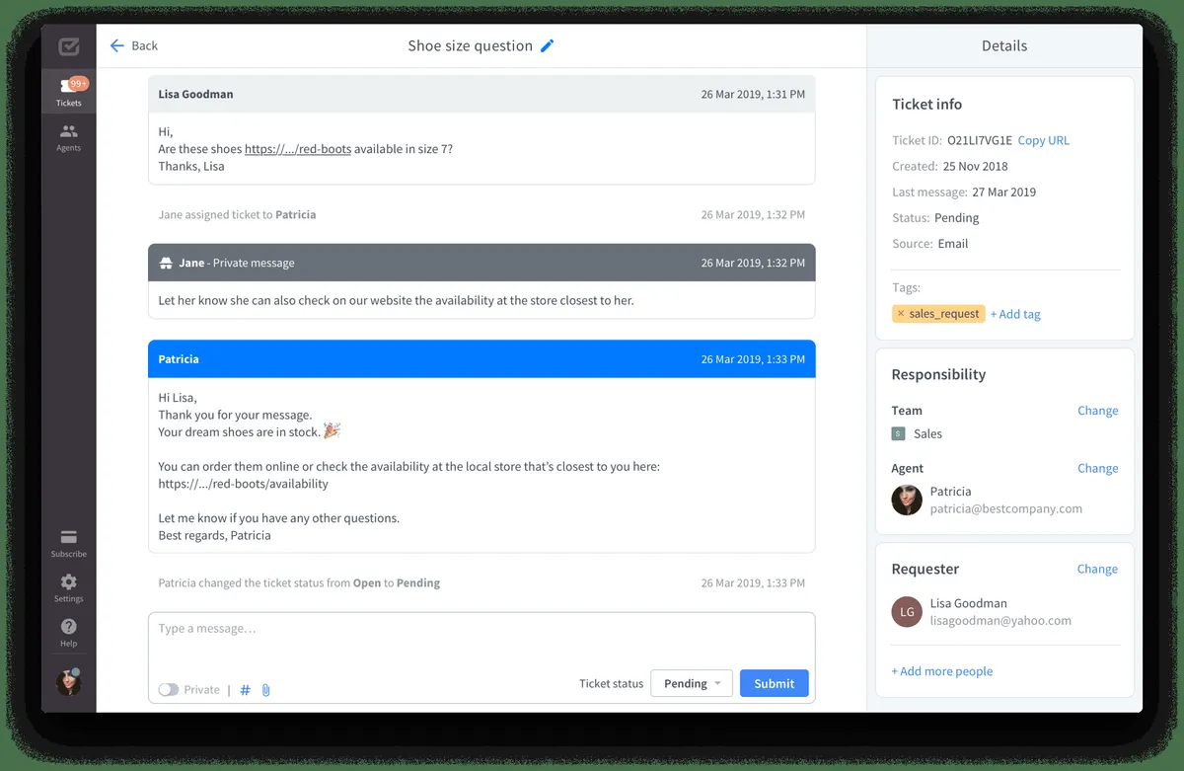Change the assigned Agent
The height and width of the screenshot is (771, 1184).
[x=1097, y=468]
